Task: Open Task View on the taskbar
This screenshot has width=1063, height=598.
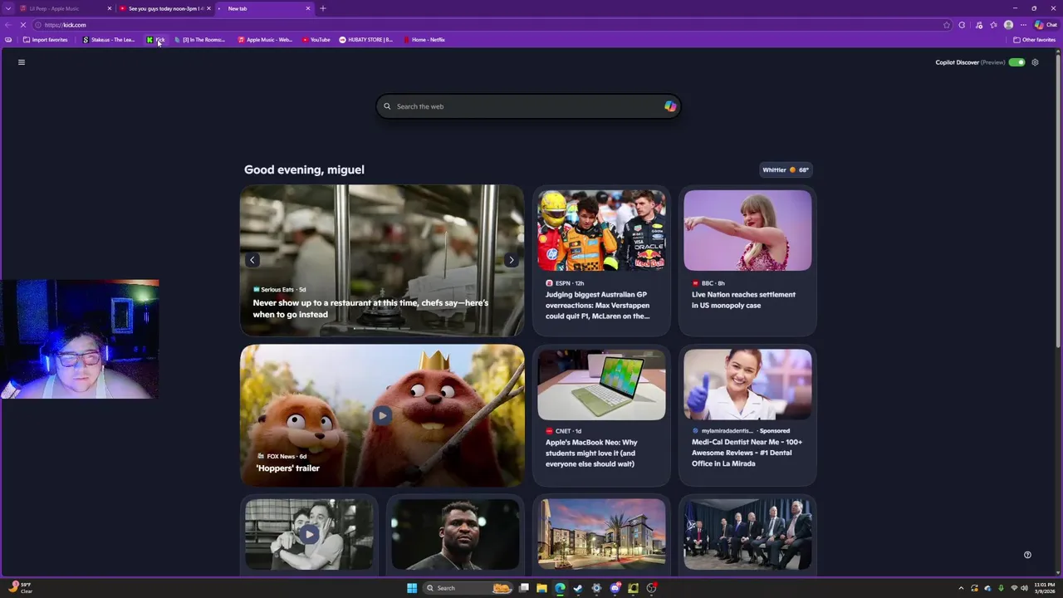Action: click(x=524, y=588)
